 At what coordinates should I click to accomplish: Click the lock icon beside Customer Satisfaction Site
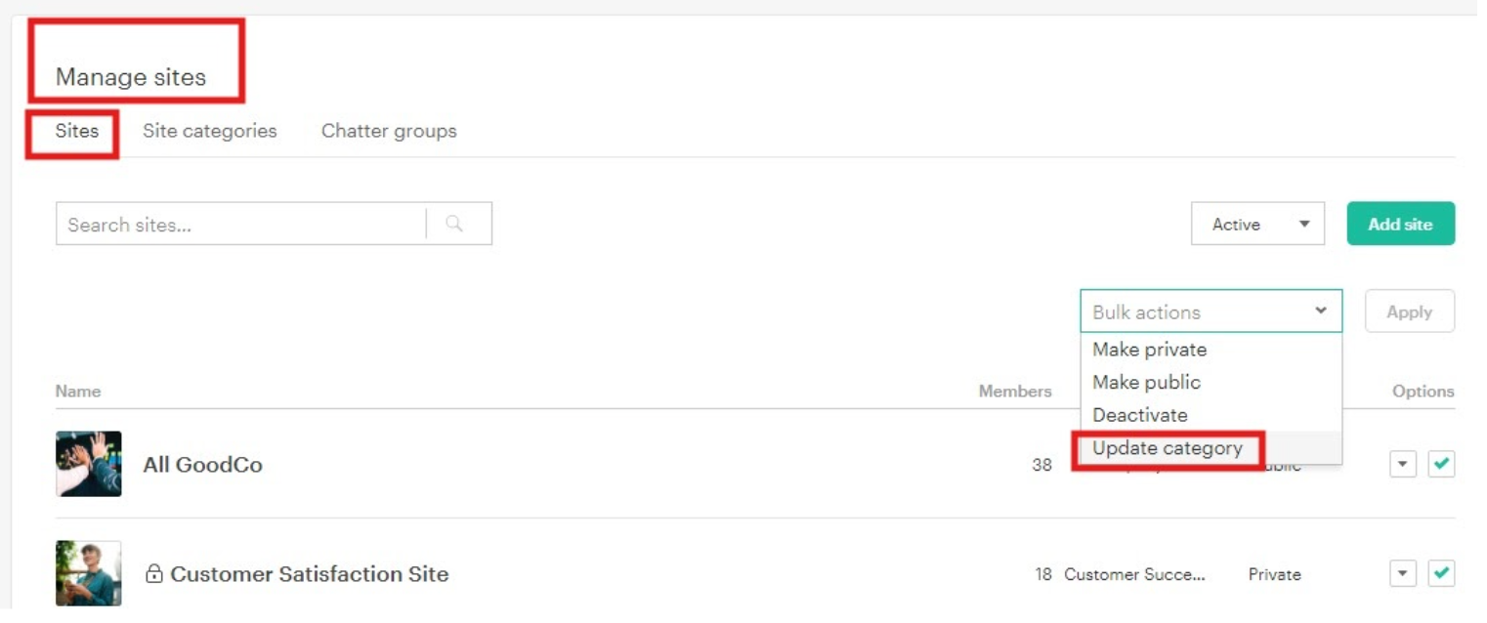(x=153, y=574)
